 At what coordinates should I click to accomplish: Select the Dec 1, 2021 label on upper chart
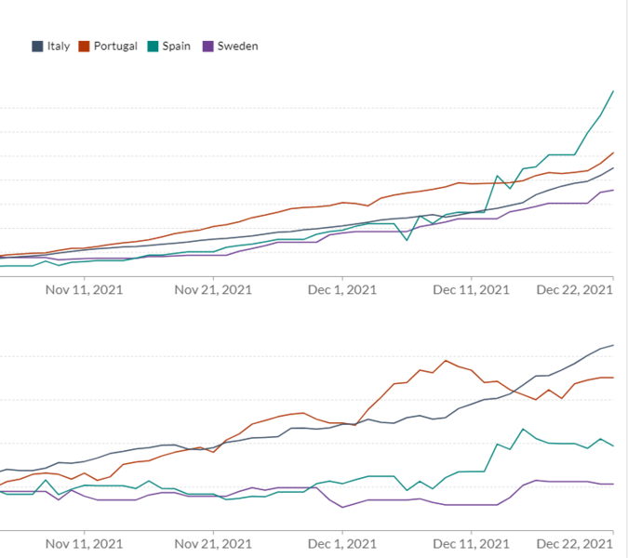pos(342,289)
